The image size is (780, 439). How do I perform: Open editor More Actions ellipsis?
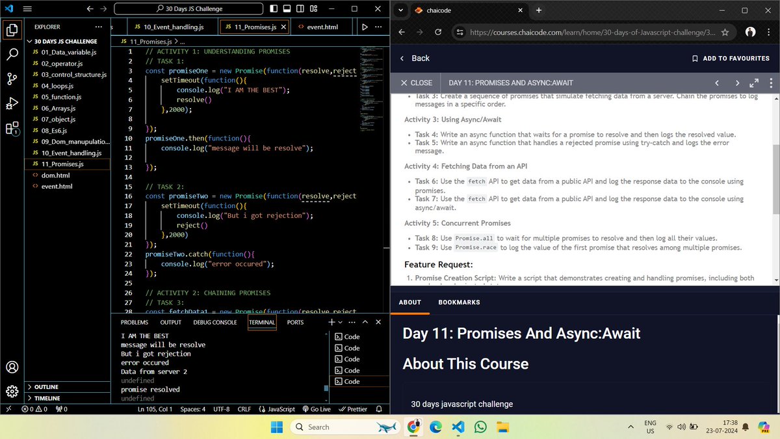coord(379,27)
